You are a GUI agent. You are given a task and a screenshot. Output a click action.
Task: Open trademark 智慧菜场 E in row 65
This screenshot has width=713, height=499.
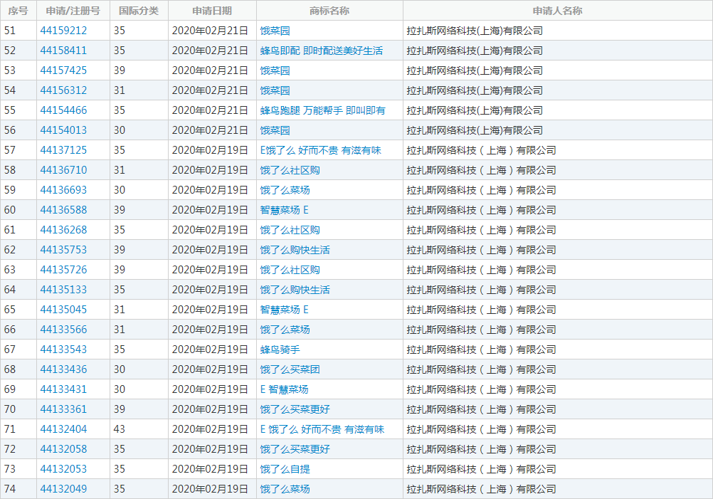[x=284, y=310]
